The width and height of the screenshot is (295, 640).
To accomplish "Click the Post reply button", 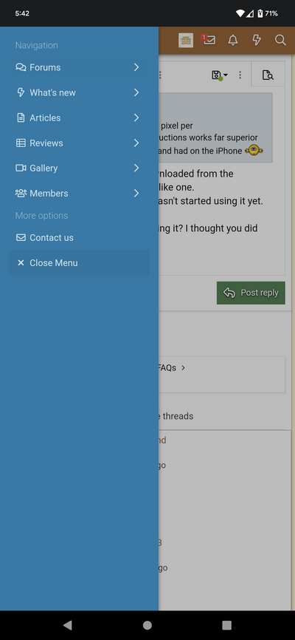I will click(x=251, y=293).
